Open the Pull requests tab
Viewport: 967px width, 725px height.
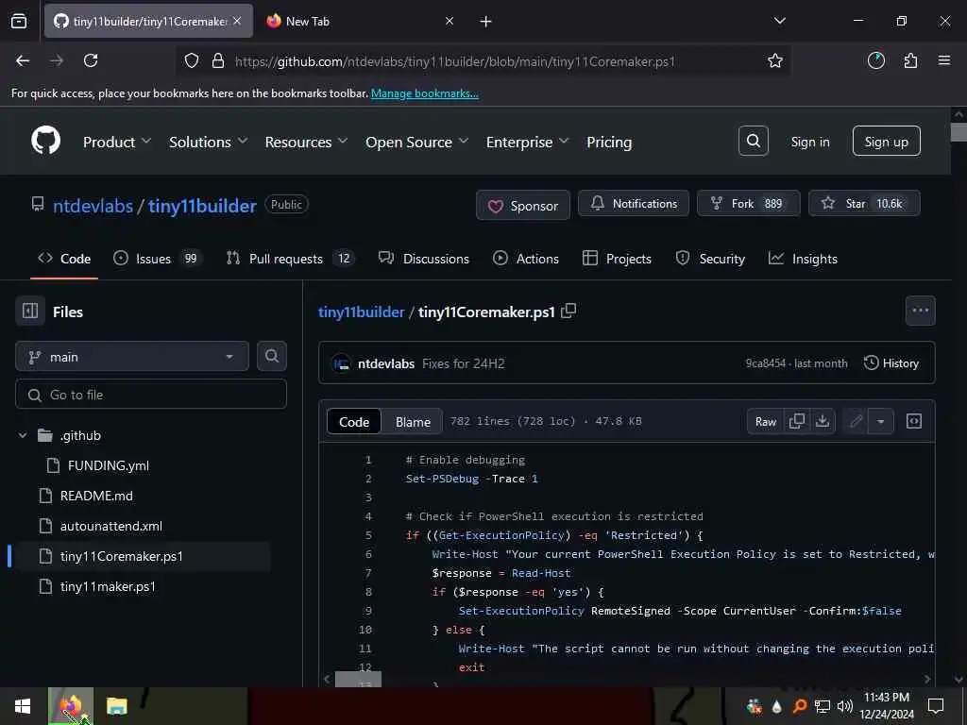point(289,259)
